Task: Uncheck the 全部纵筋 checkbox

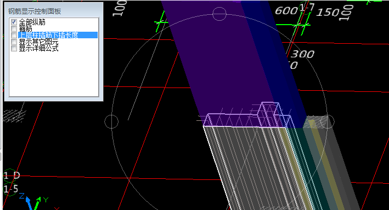Action: click(14, 22)
